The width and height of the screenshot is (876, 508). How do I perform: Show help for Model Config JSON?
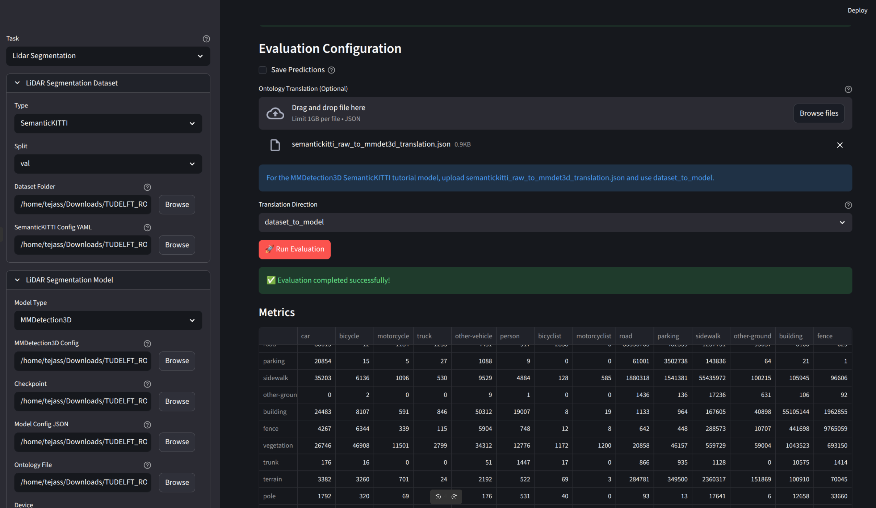tap(147, 425)
